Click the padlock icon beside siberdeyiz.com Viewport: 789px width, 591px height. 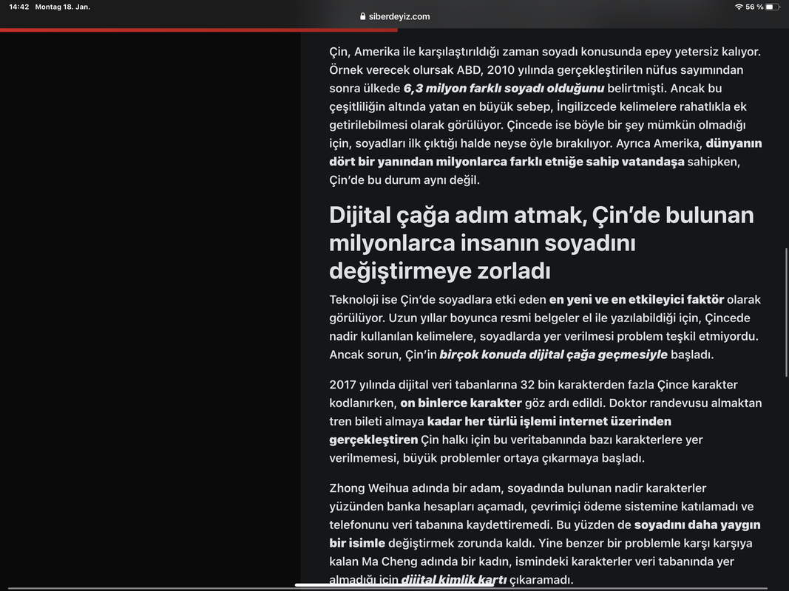pos(363,16)
